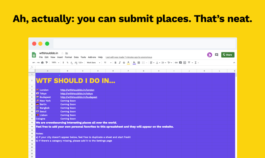Decrease decimal places icon

[x=71, y=63]
